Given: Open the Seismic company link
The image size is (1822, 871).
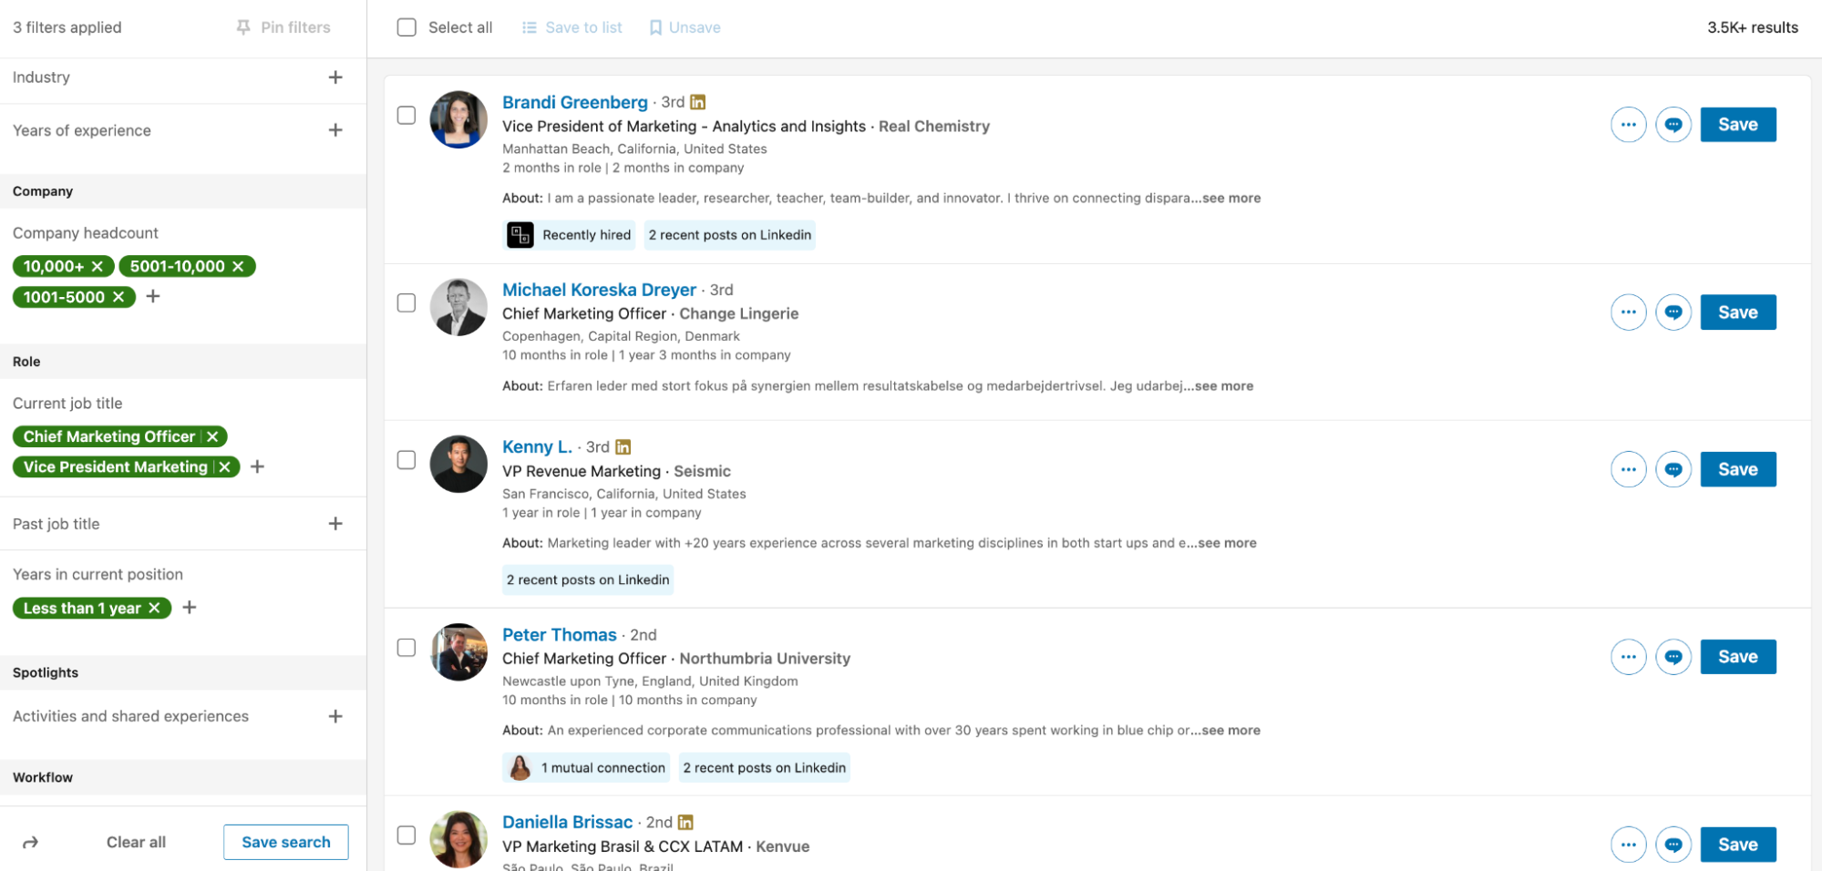Looking at the screenshot, I should click(x=702, y=471).
